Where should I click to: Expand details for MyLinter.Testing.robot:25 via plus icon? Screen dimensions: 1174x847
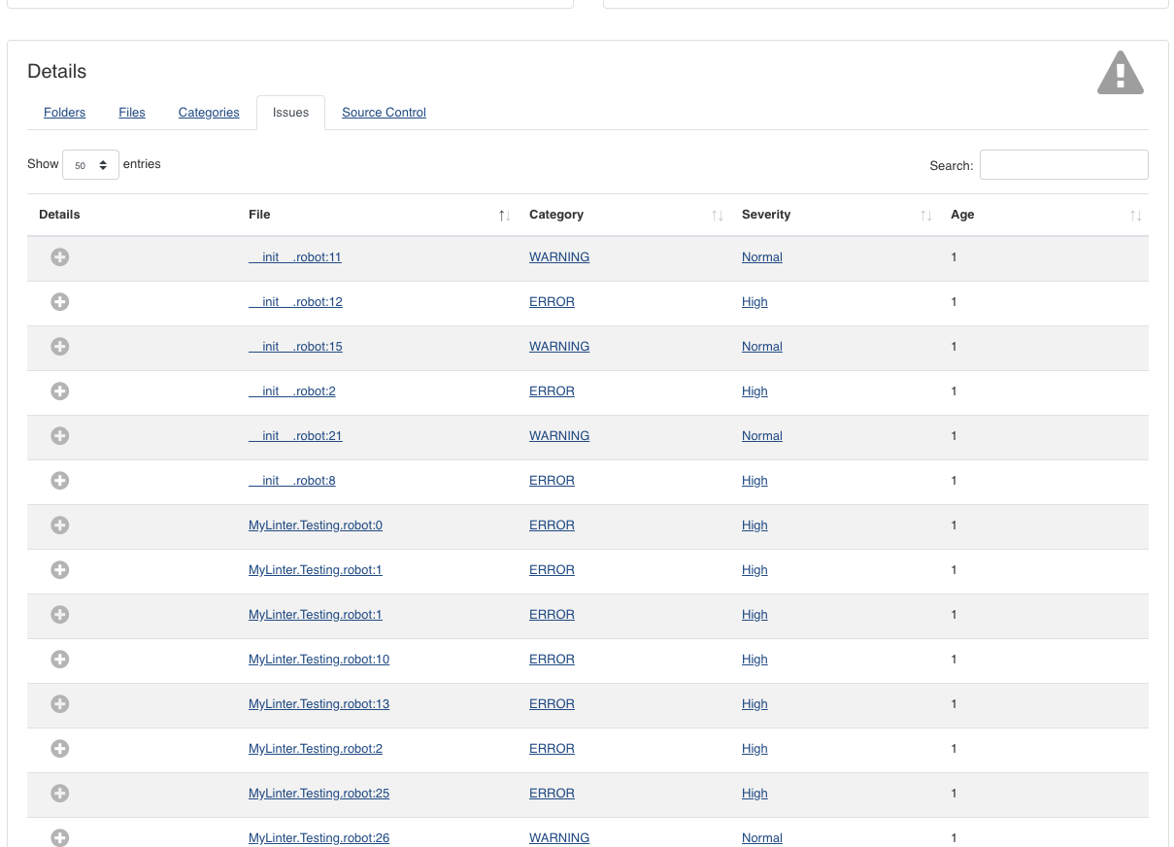pos(59,793)
